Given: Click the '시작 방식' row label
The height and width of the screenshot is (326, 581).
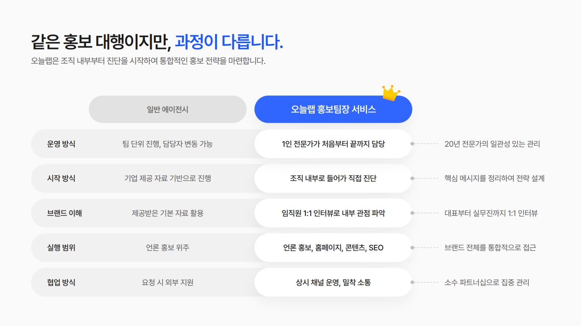Looking at the screenshot, I should tap(61, 178).
